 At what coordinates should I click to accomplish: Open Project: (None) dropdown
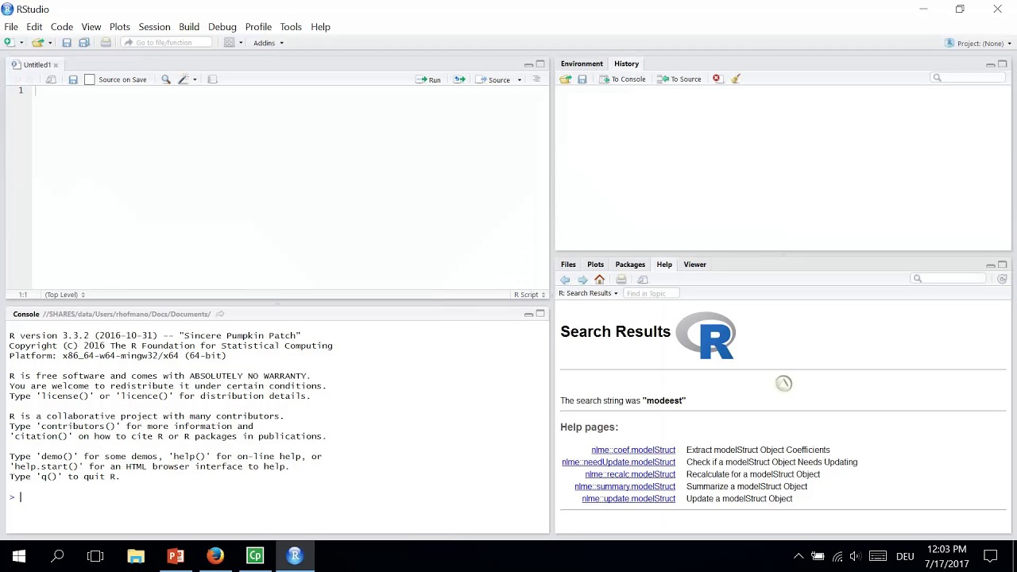point(978,43)
